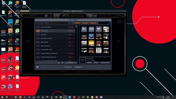This screenshot has height=99, width=176.
Task: Select the ALL Presets tile
Action: point(84,29)
